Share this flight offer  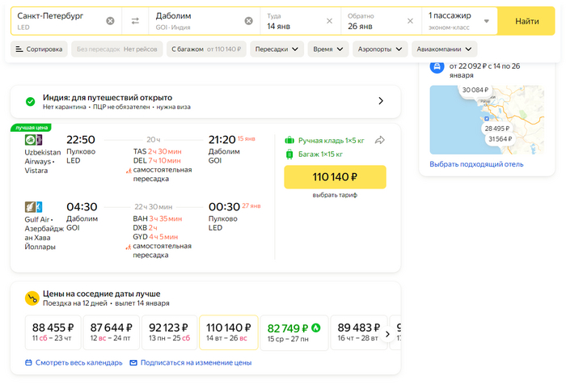tap(380, 140)
